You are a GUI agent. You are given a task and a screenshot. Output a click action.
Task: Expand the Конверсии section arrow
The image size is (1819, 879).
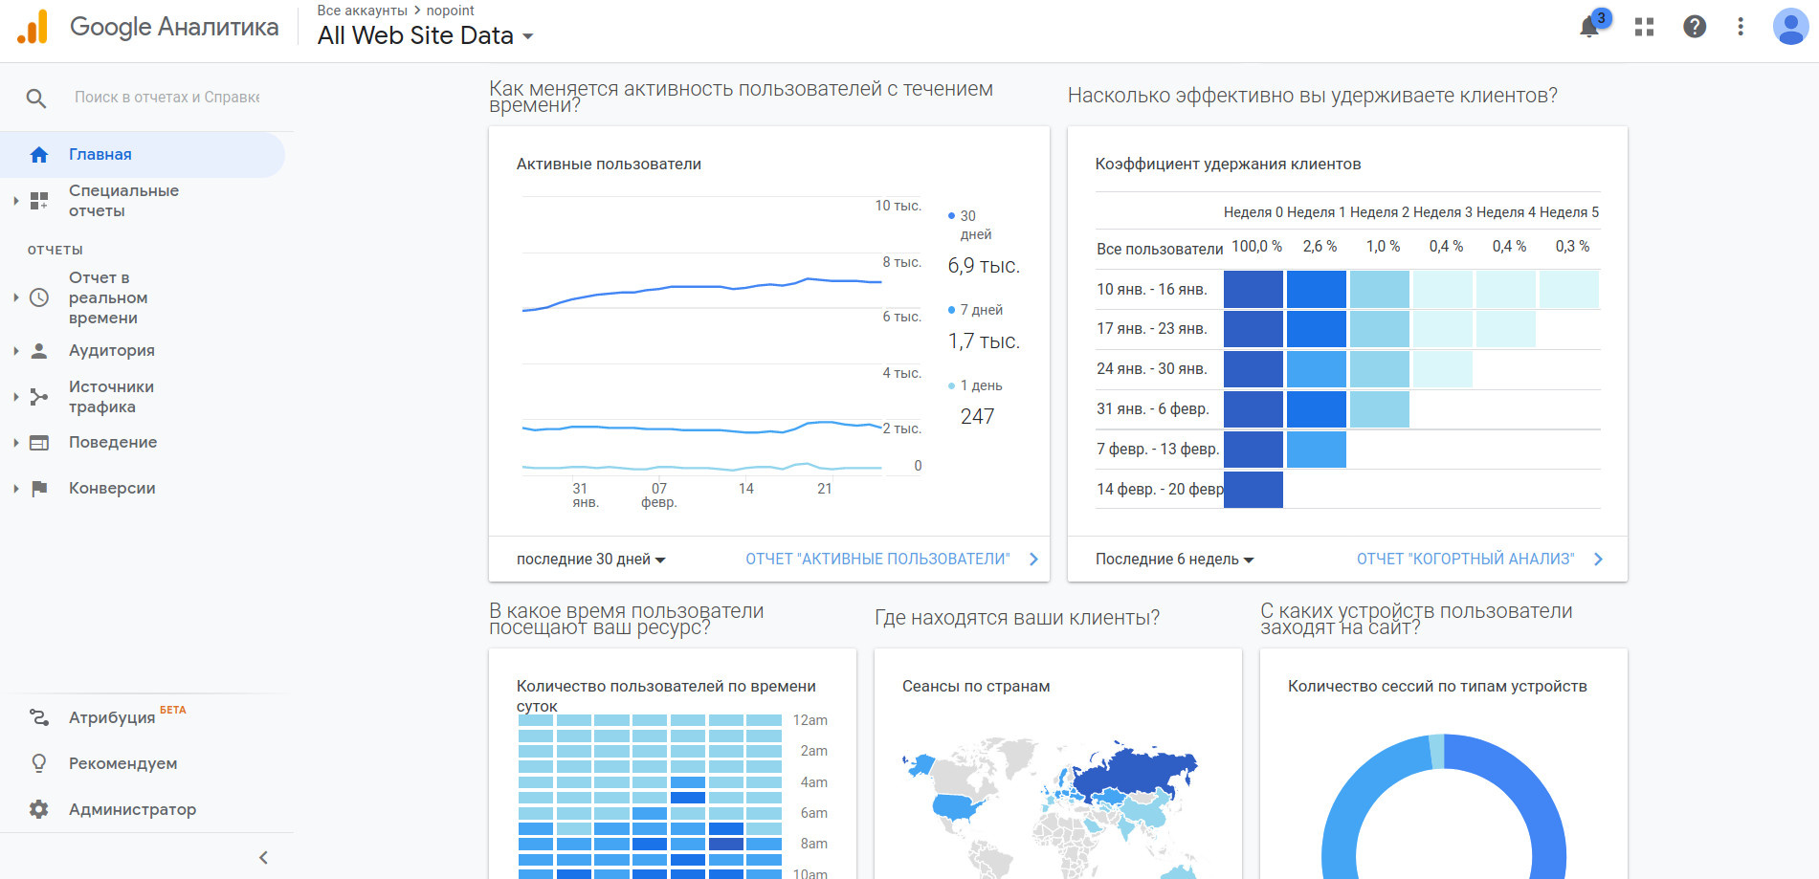click(x=16, y=489)
